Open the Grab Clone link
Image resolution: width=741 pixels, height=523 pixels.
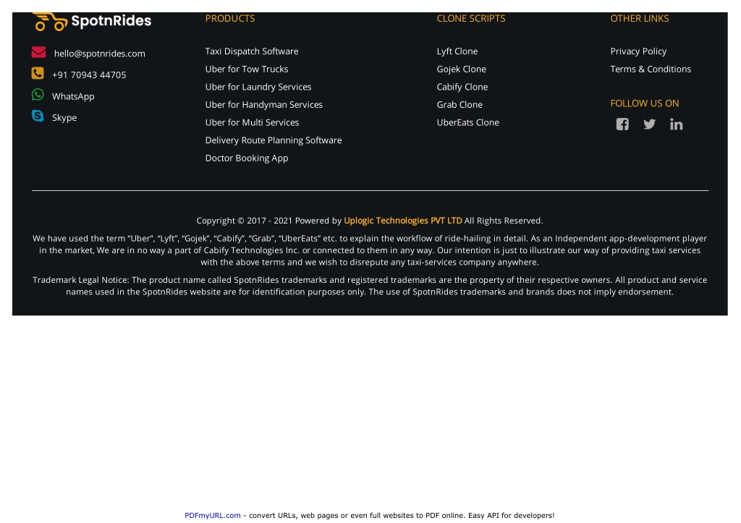[460, 104]
